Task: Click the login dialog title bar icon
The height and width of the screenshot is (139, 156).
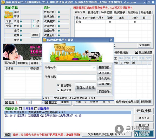Action: click(44, 40)
